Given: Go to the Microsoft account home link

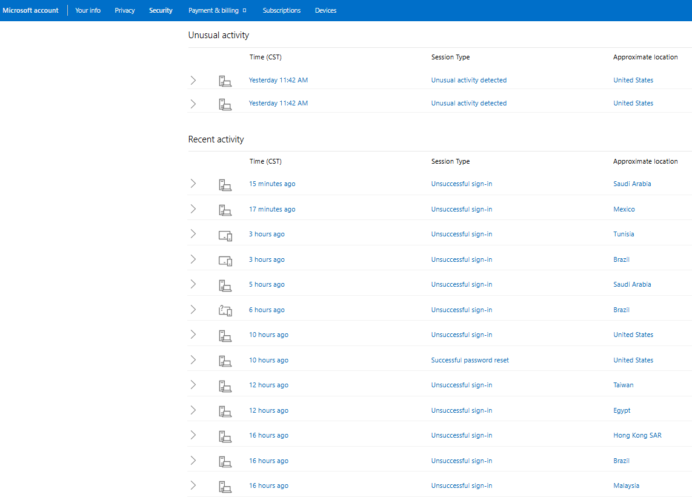Looking at the screenshot, I should pos(30,10).
